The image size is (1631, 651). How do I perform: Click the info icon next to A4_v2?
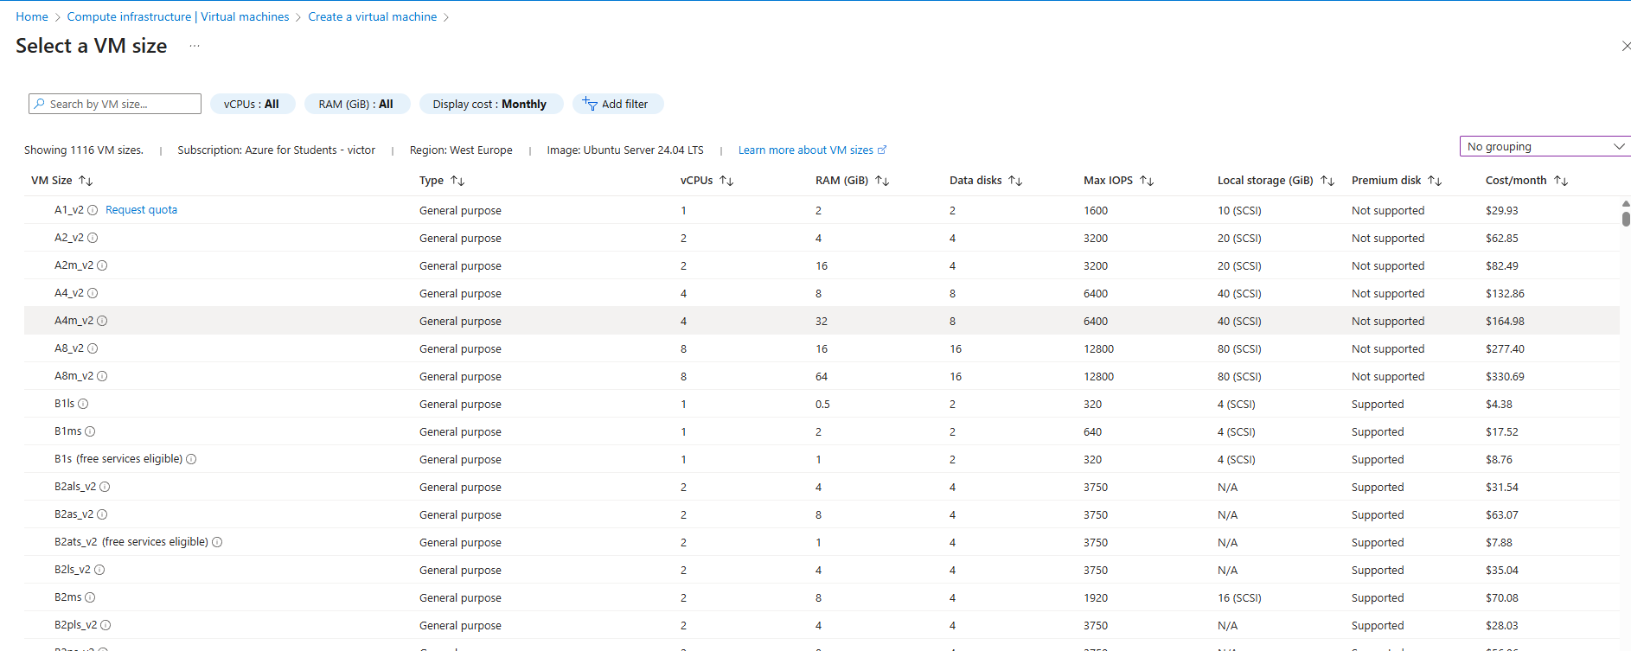93,293
